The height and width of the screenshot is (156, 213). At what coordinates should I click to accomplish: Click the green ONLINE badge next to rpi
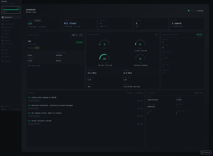tap(79, 42)
